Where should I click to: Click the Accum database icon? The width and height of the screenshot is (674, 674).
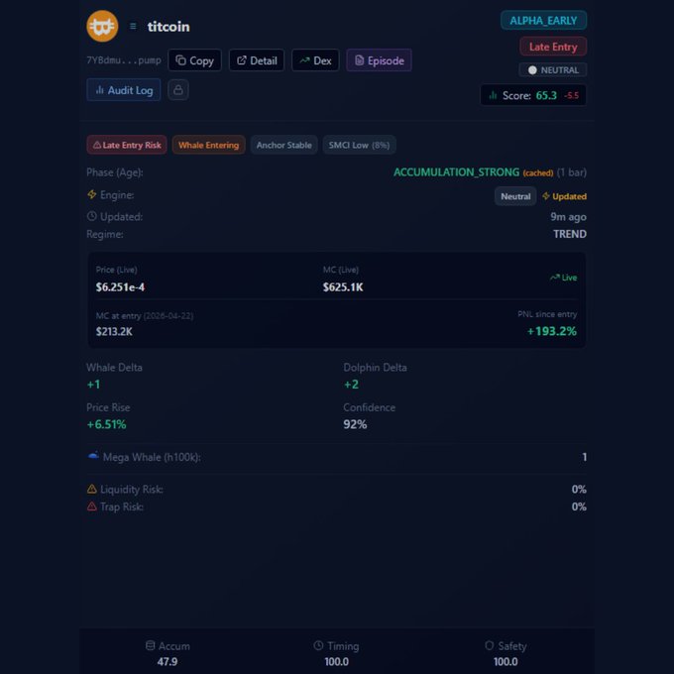pyautogui.click(x=150, y=645)
